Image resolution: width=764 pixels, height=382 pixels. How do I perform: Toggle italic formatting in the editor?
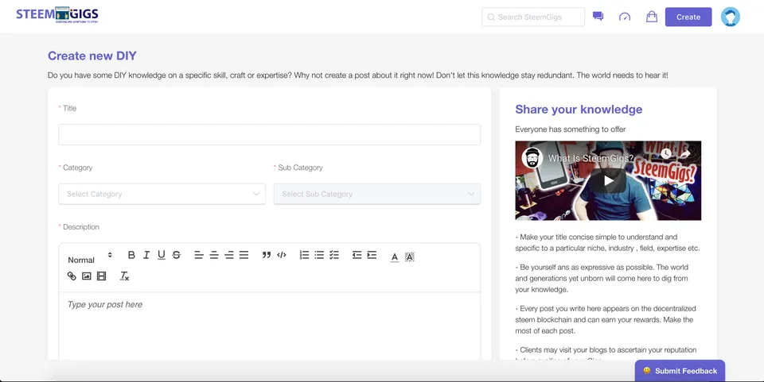146,255
